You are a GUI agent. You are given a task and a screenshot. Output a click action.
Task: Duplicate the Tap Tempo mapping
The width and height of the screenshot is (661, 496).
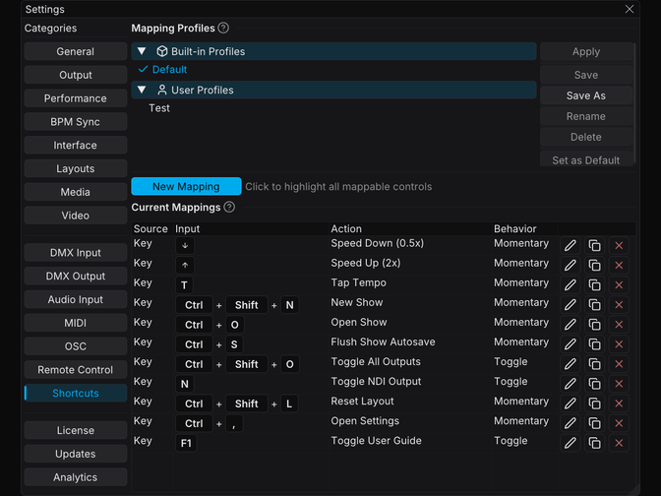coord(594,285)
